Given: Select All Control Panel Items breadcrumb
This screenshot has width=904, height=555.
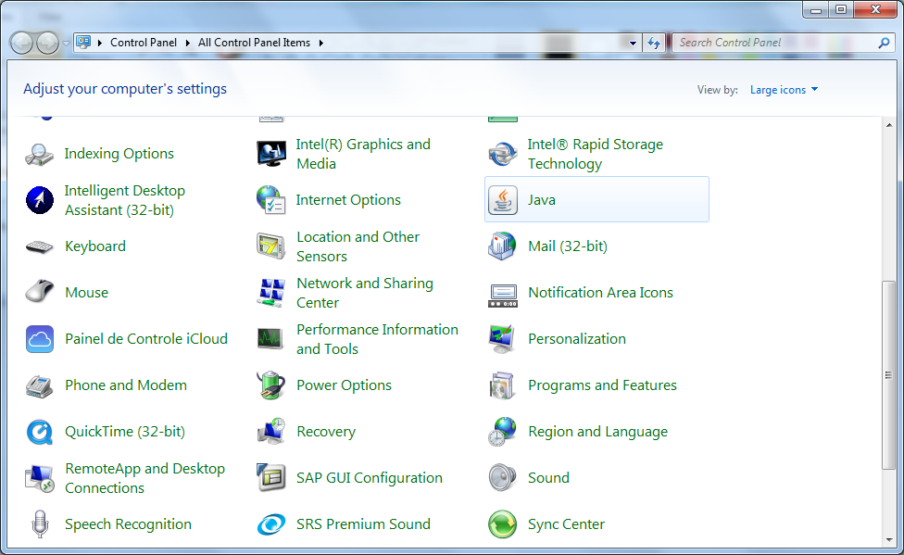Looking at the screenshot, I should click(x=254, y=43).
